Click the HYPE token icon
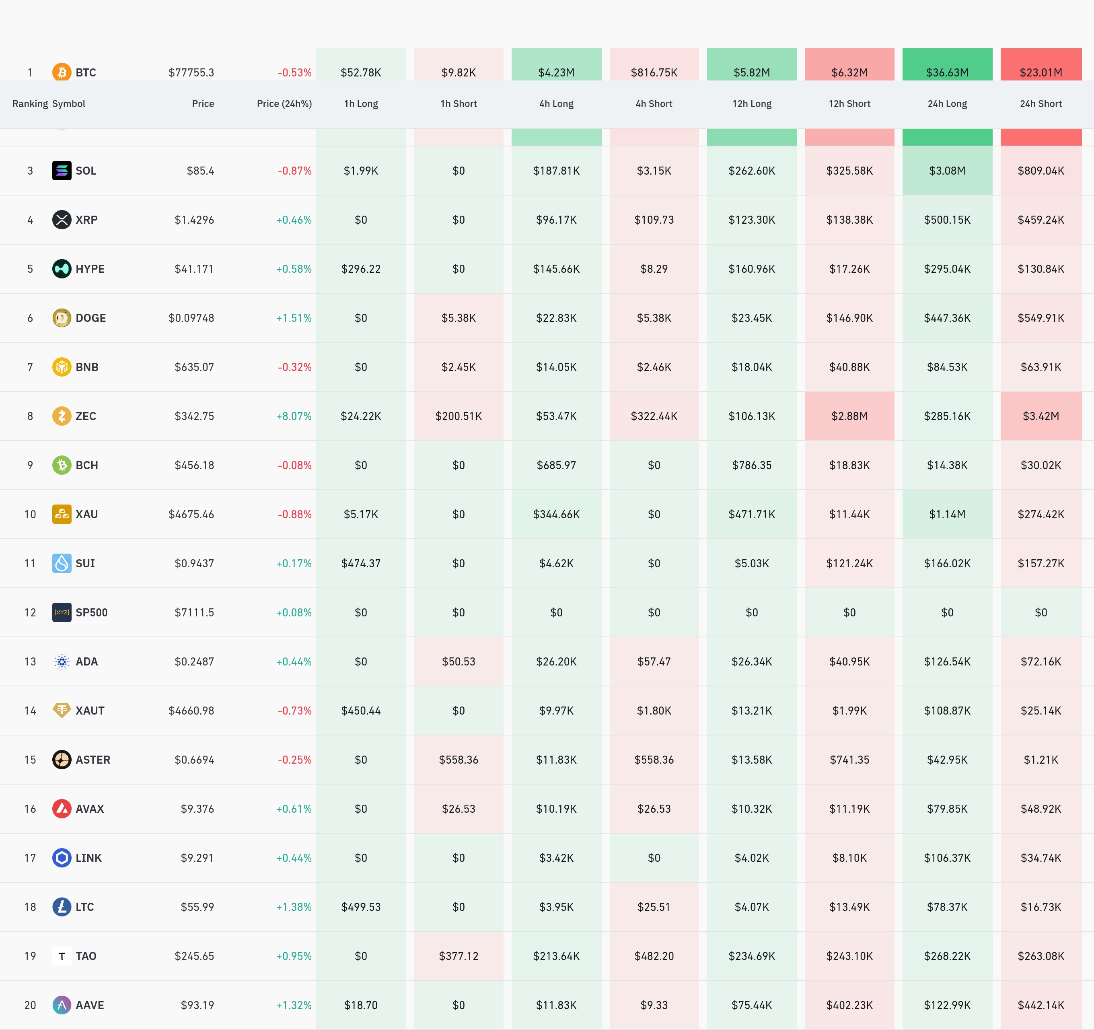Screen dimensions: 1094x1030 pos(62,269)
